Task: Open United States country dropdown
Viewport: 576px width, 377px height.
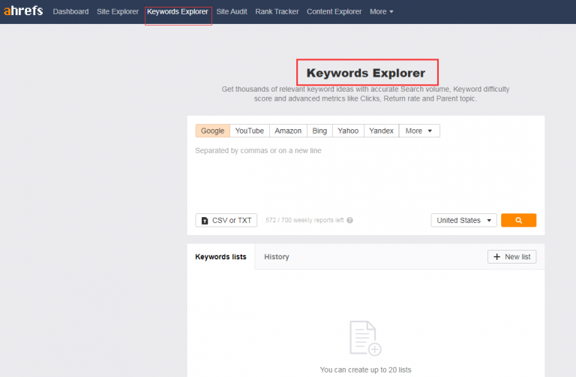Action: [x=463, y=220]
